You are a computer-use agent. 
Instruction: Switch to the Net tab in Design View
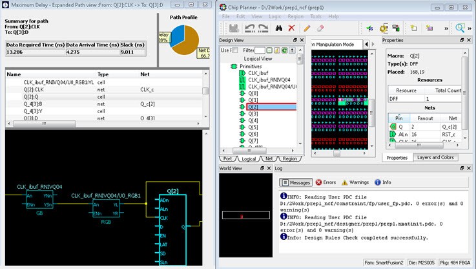tap(269, 158)
